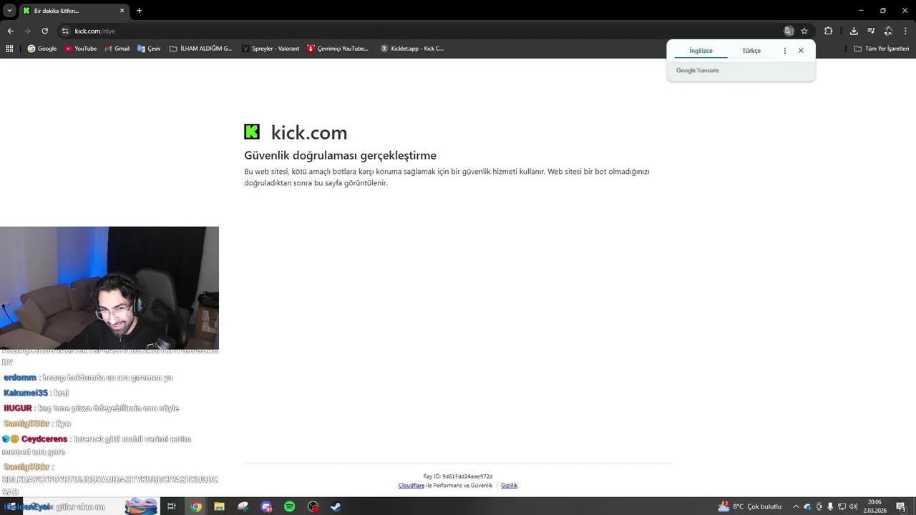The height and width of the screenshot is (515, 916).
Task: Select the İngilizce tab in Translate popup
Action: (701, 51)
